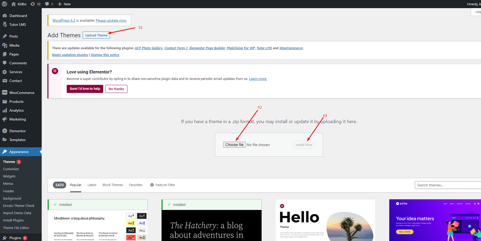Screen dimensions: 481x241
Task: Select the Block Themes tab
Action: [x=113, y=185]
